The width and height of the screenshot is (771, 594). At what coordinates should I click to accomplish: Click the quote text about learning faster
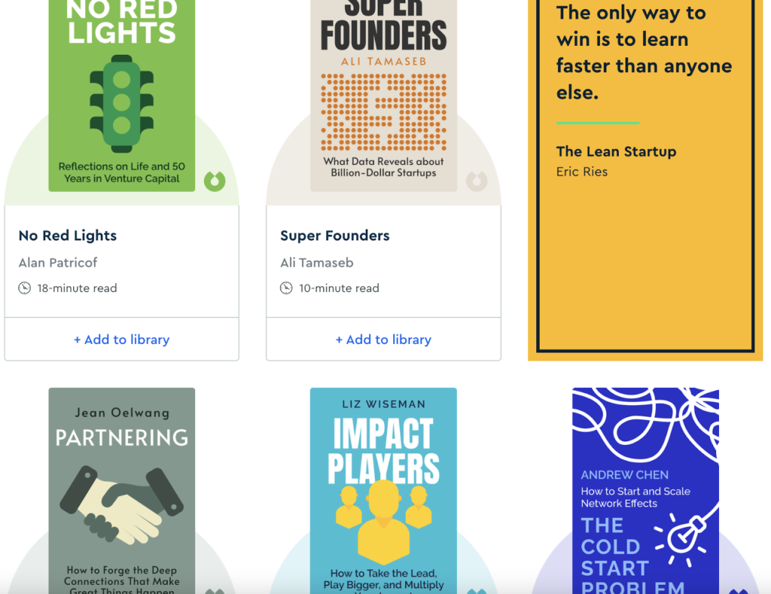[644, 53]
